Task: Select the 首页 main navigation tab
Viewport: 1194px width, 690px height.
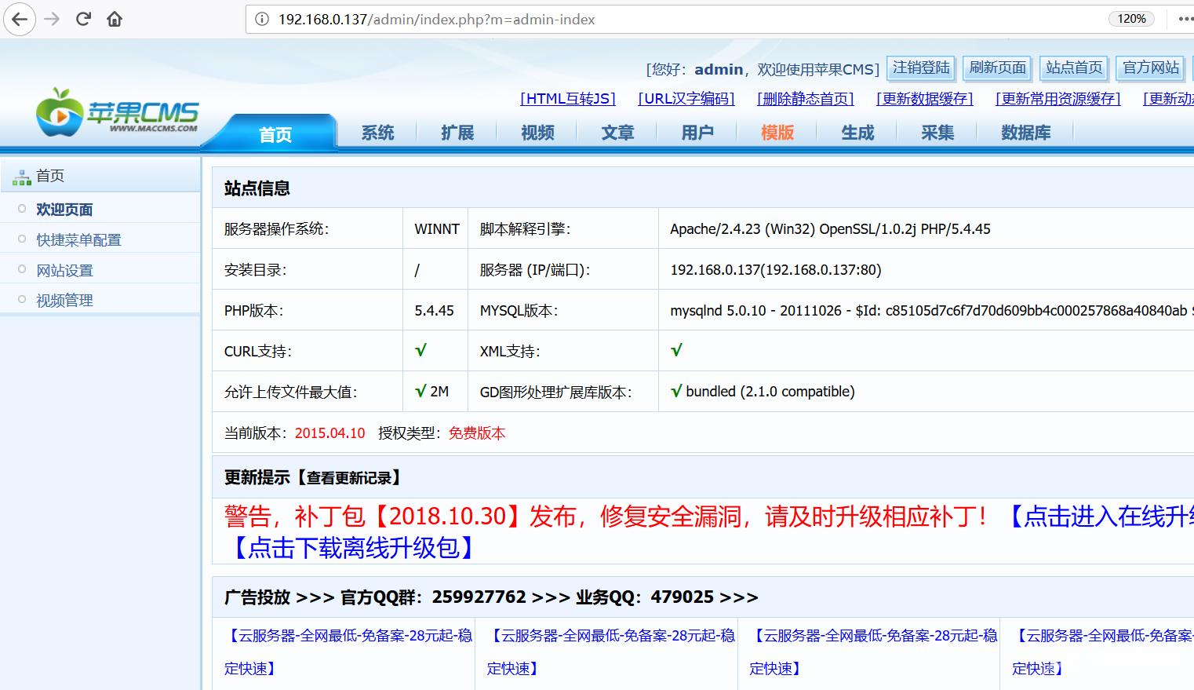Action: pyautogui.click(x=275, y=134)
